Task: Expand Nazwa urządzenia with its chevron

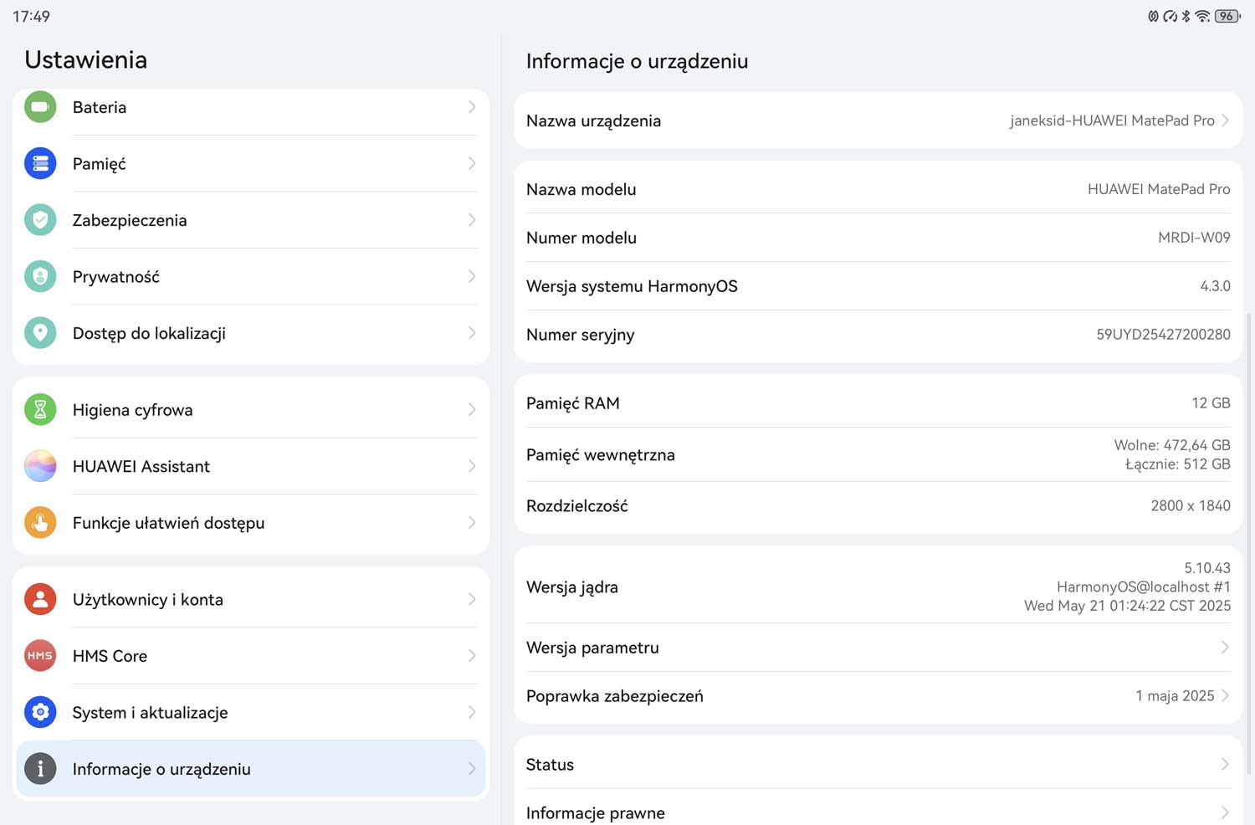Action: pyautogui.click(x=1225, y=120)
